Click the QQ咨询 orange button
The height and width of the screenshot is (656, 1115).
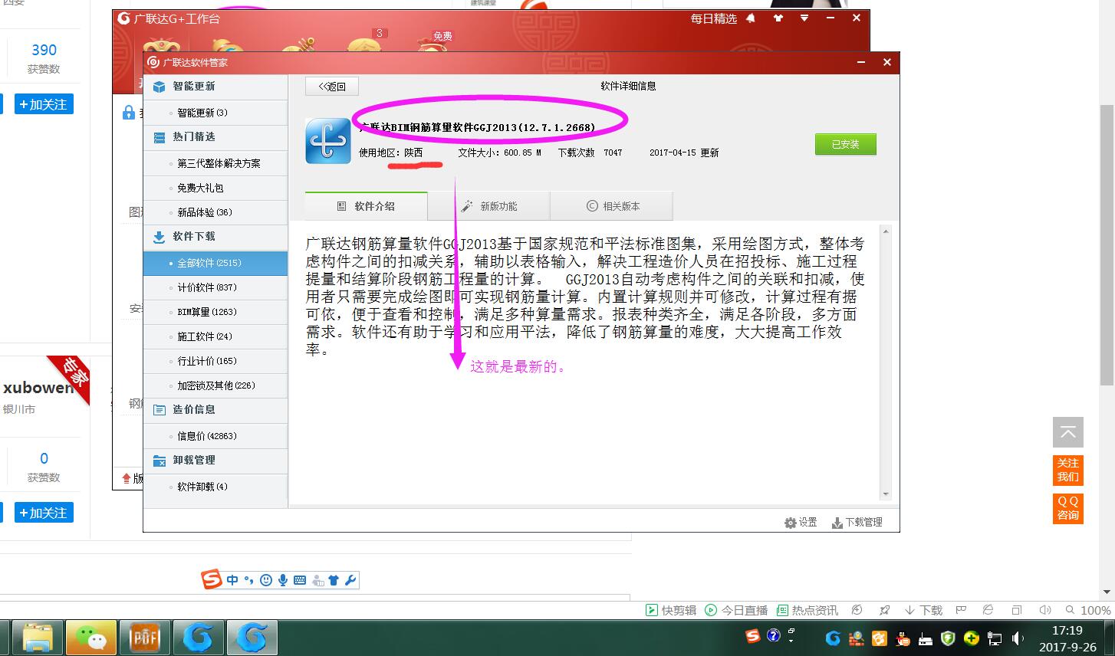tap(1067, 507)
